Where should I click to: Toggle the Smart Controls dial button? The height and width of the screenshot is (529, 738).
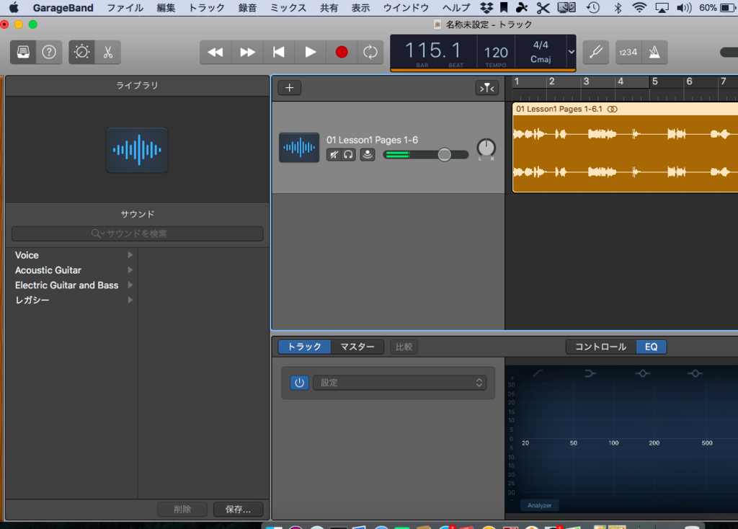tap(82, 52)
